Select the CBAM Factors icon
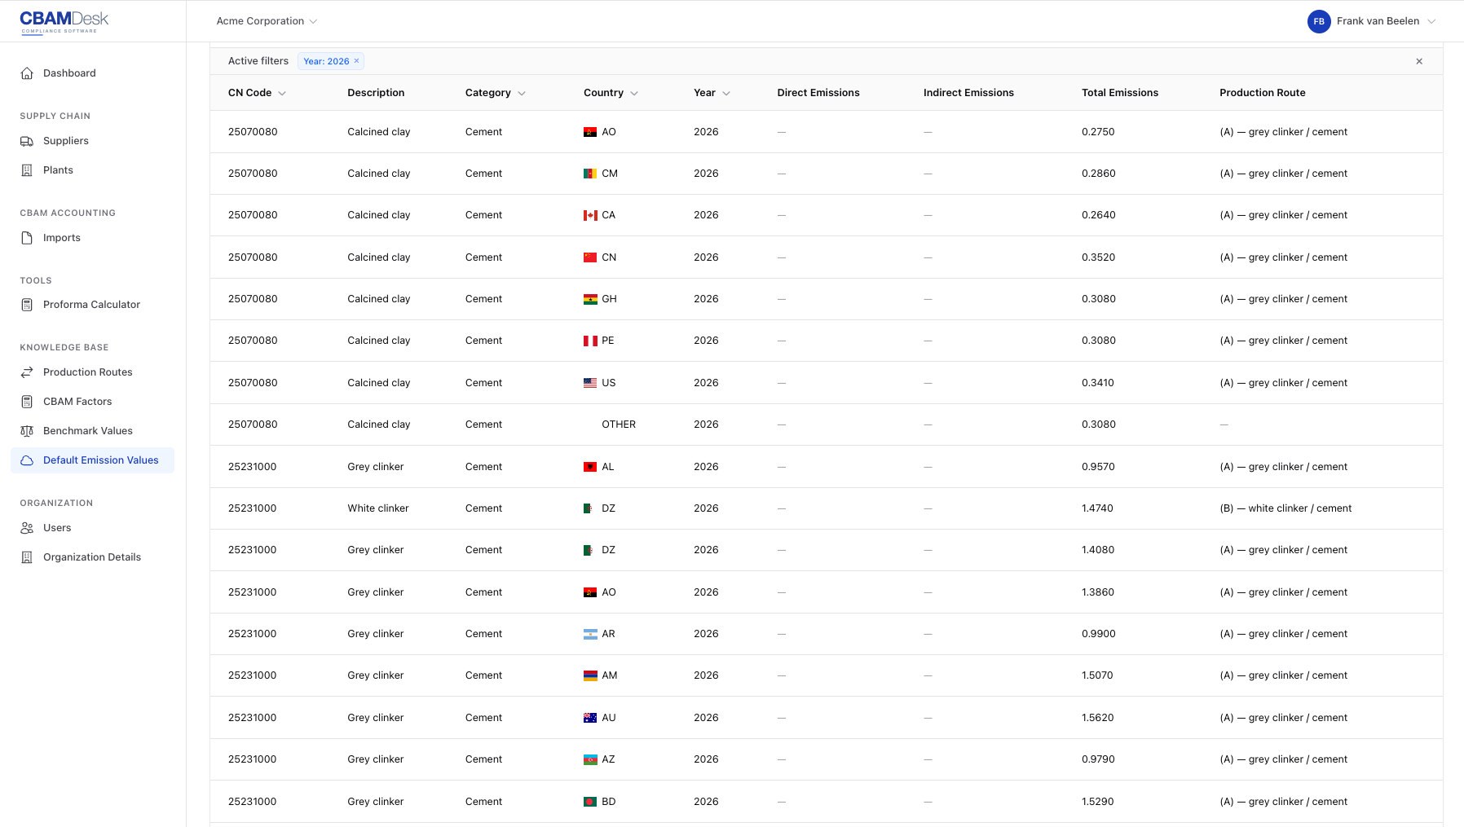This screenshot has height=827, width=1464. point(28,401)
